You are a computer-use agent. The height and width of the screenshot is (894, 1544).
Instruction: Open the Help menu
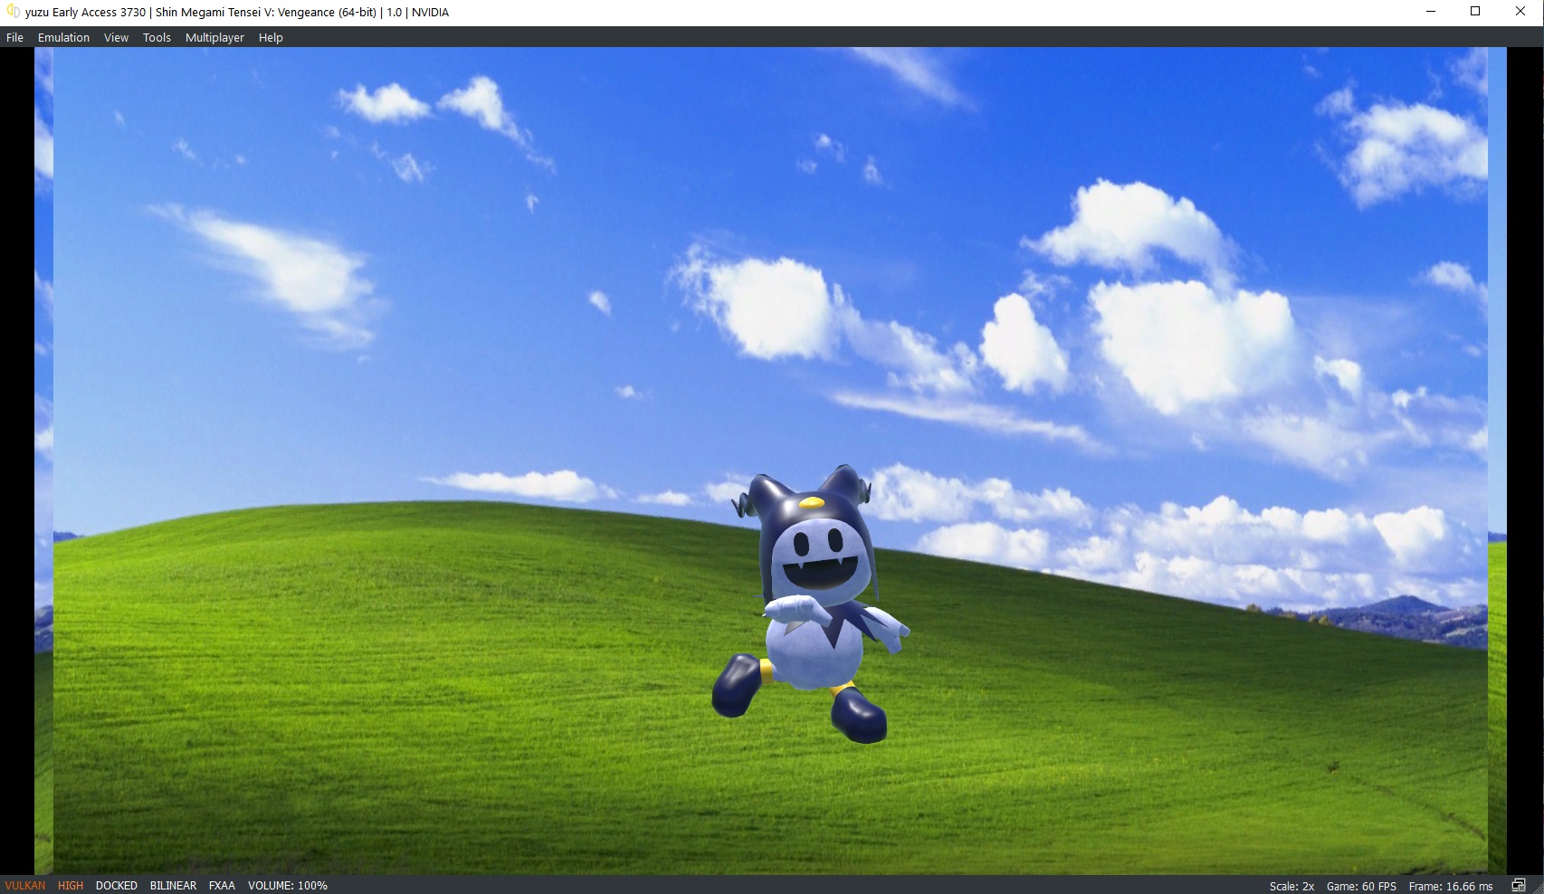271,37
